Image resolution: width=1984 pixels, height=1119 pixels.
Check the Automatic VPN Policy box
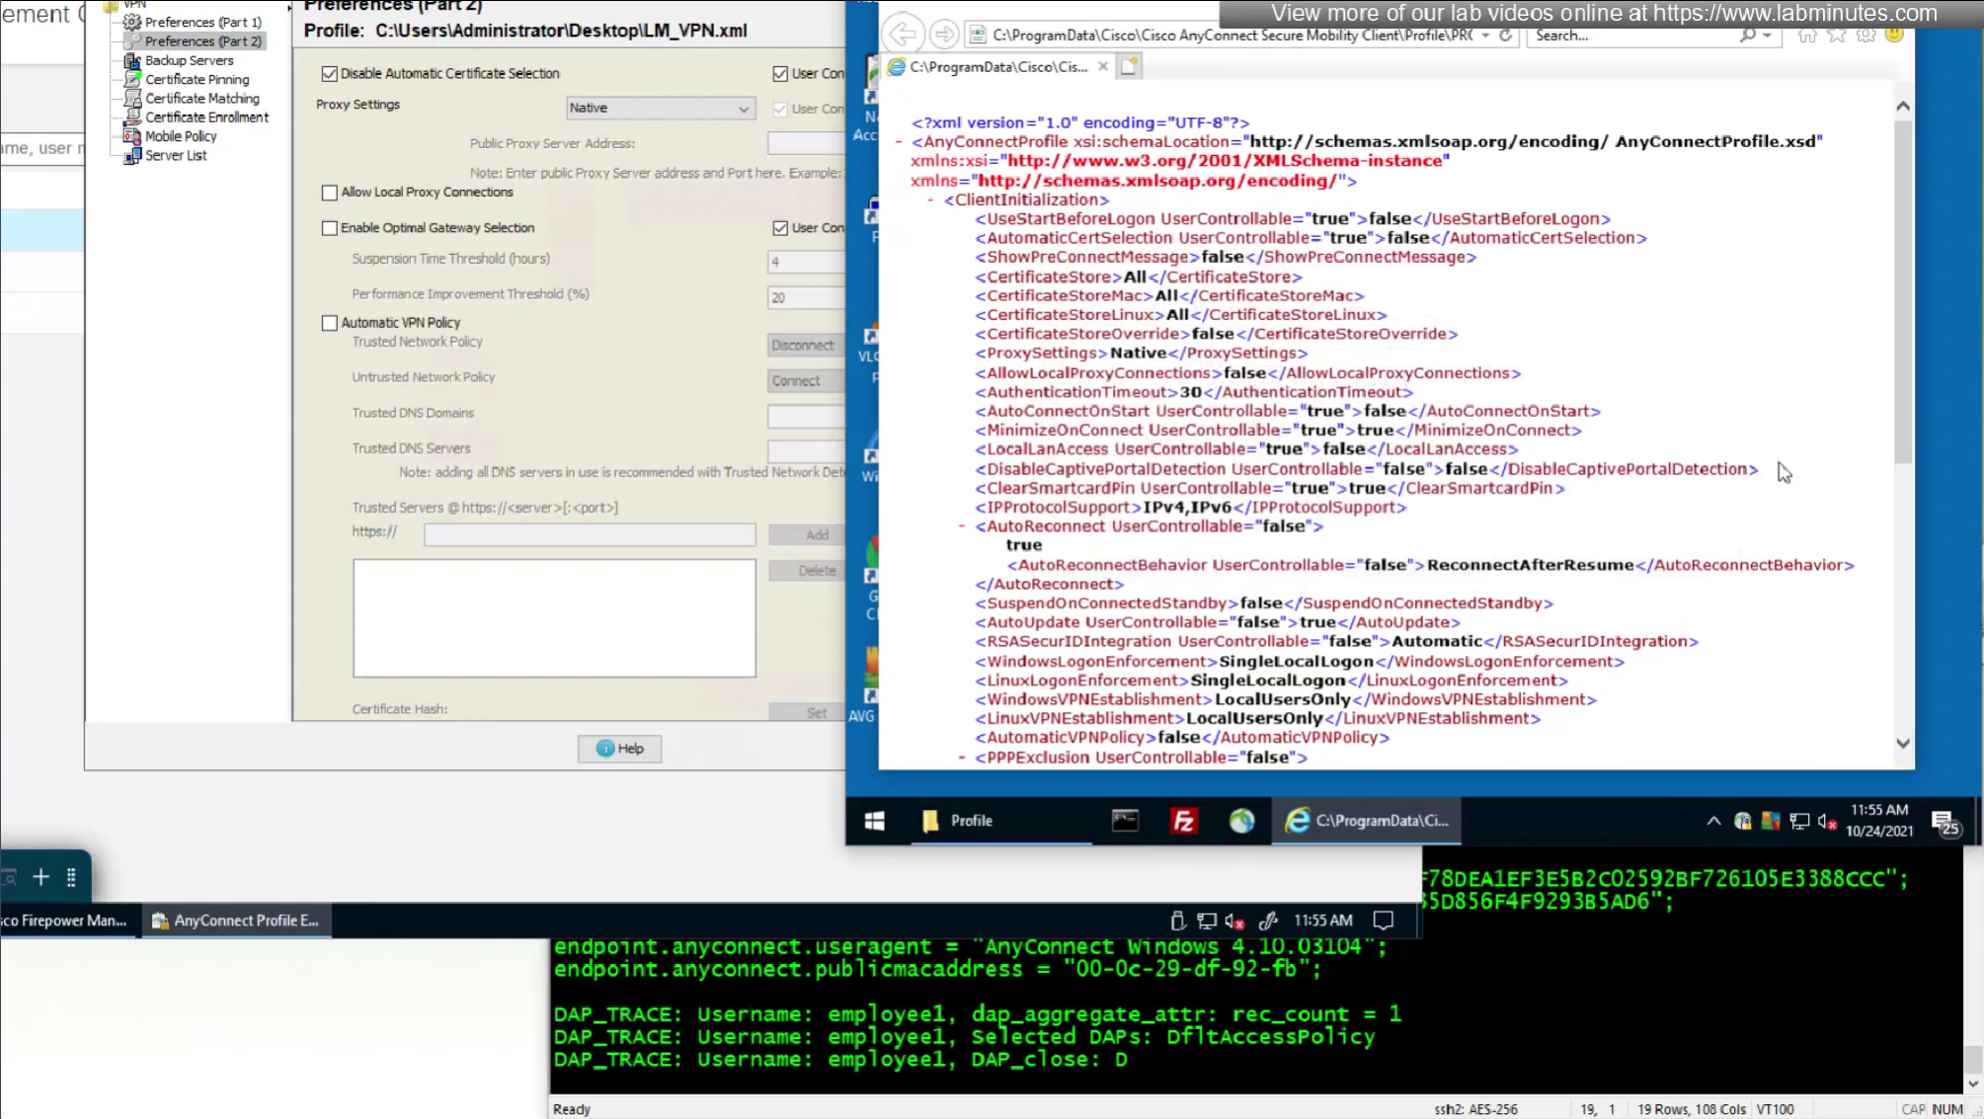click(330, 323)
